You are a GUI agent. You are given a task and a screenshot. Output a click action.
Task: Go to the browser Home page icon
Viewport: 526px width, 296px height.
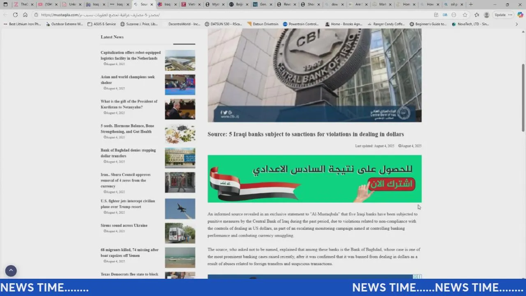pos(25,15)
